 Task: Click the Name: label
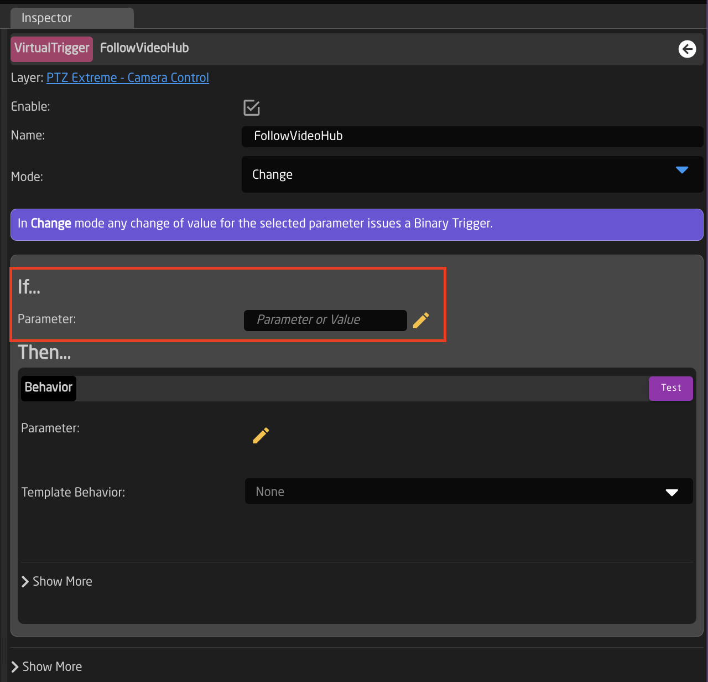click(28, 135)
